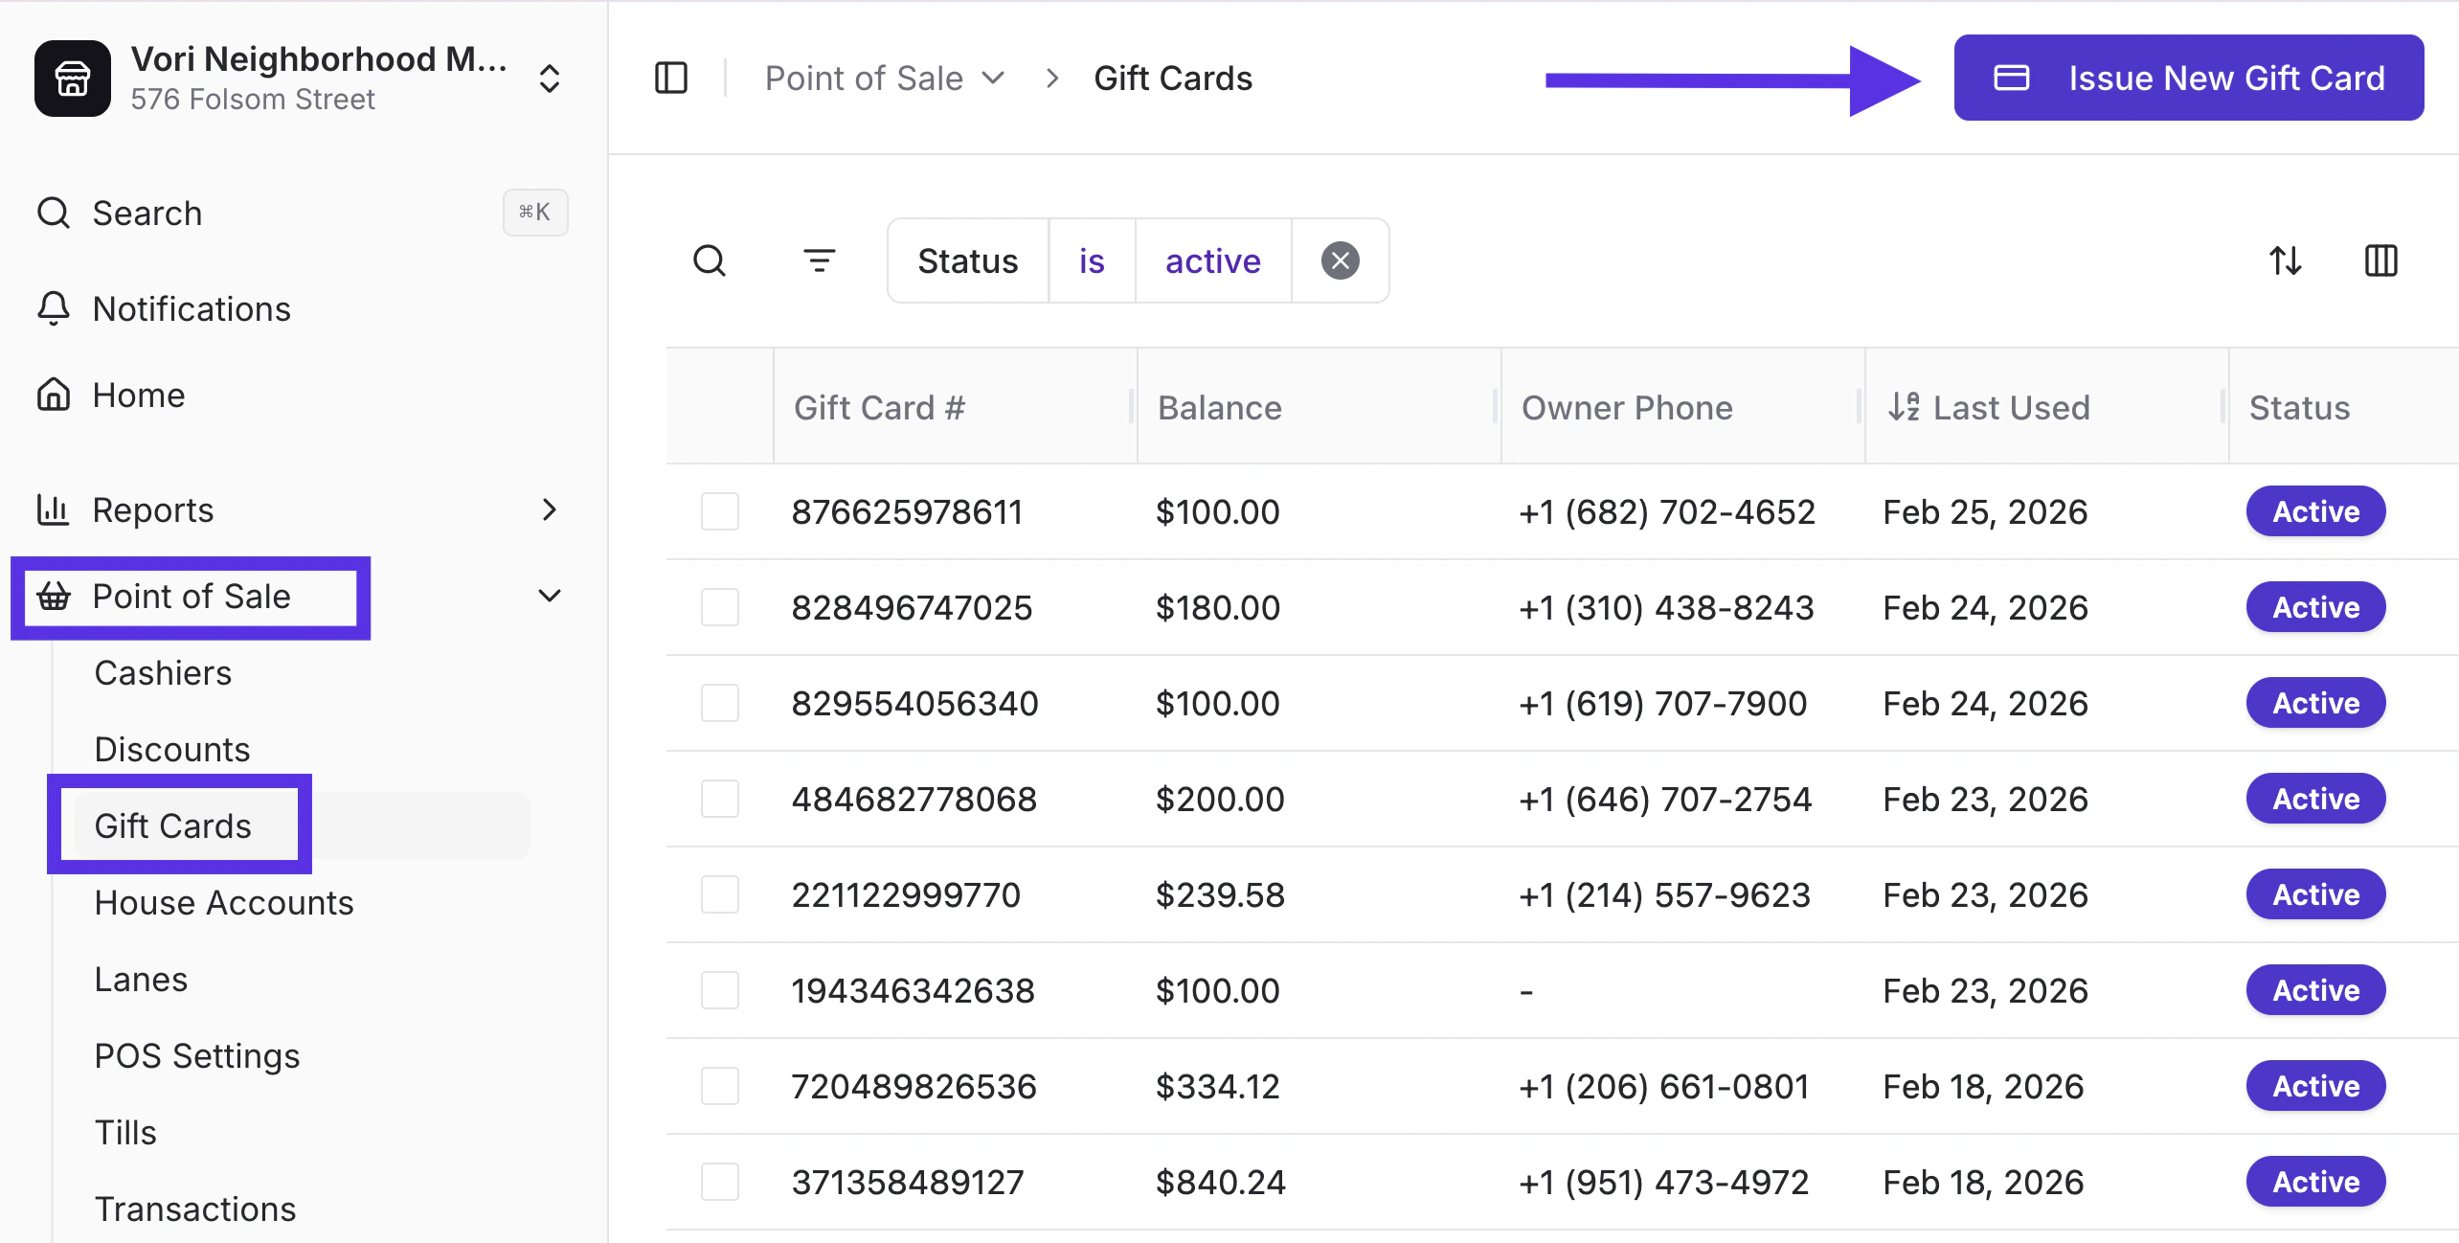Screen dimensions: 2459x1243
Task: Remove the Status active filter
Action: pos(1340,260)
